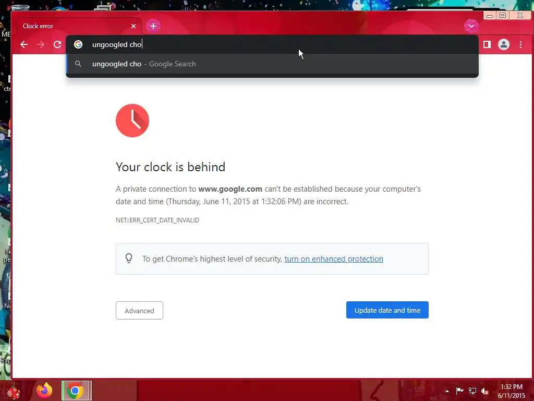
Task: Click the magnifier icon in the suggestion row
Action: click(78, 64)
